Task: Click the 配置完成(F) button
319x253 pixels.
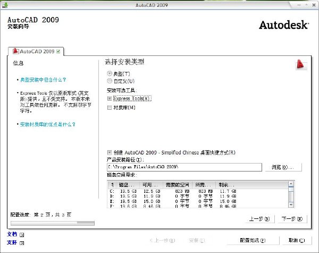Action: point(253,241)
